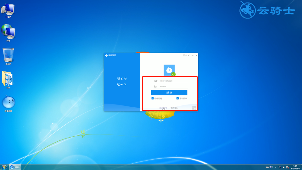Open the 软件 folder on desktop
The width and height of the screenshot is (302, 170).
8,79
